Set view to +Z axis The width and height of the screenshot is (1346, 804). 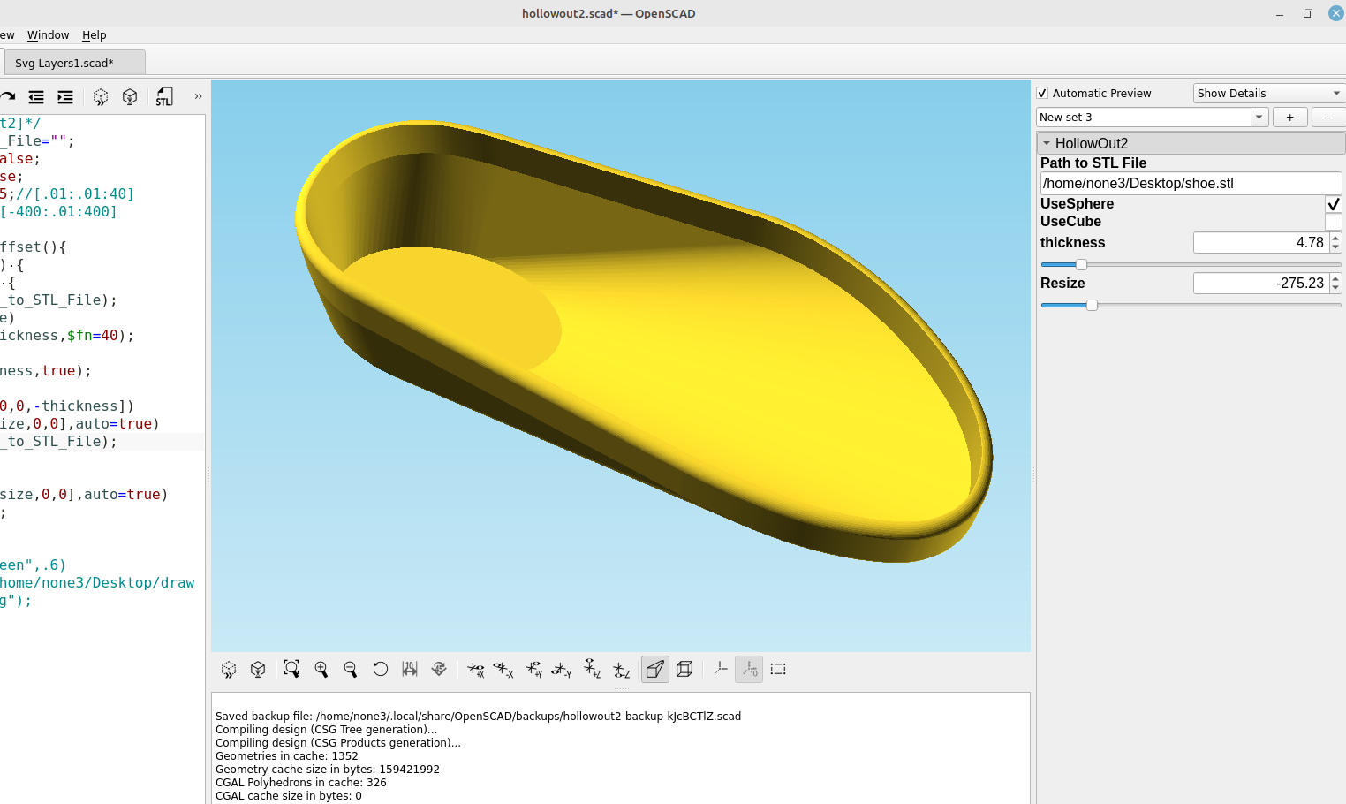tap(593, 669)
